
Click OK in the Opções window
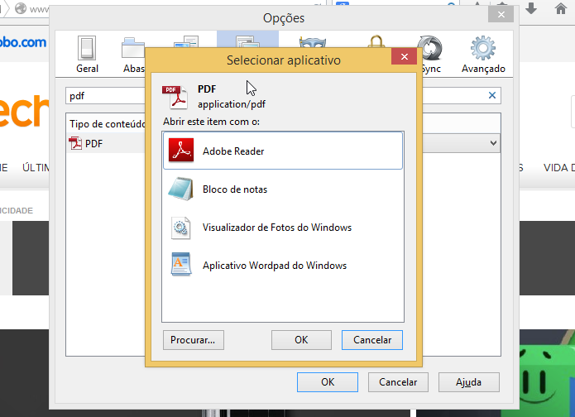click(x=328, y=382)
